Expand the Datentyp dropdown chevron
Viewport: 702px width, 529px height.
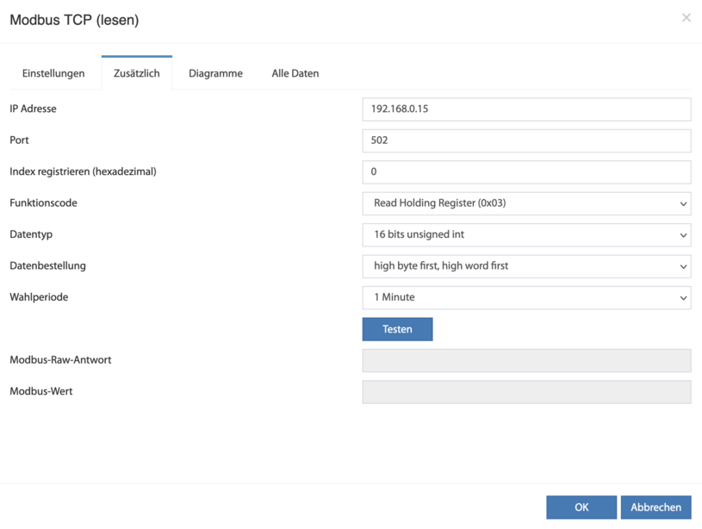pos(683,235)
